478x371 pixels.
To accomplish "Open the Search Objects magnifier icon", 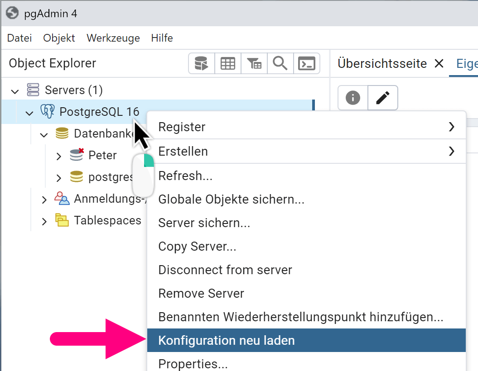I will click(x=280, y=64).
